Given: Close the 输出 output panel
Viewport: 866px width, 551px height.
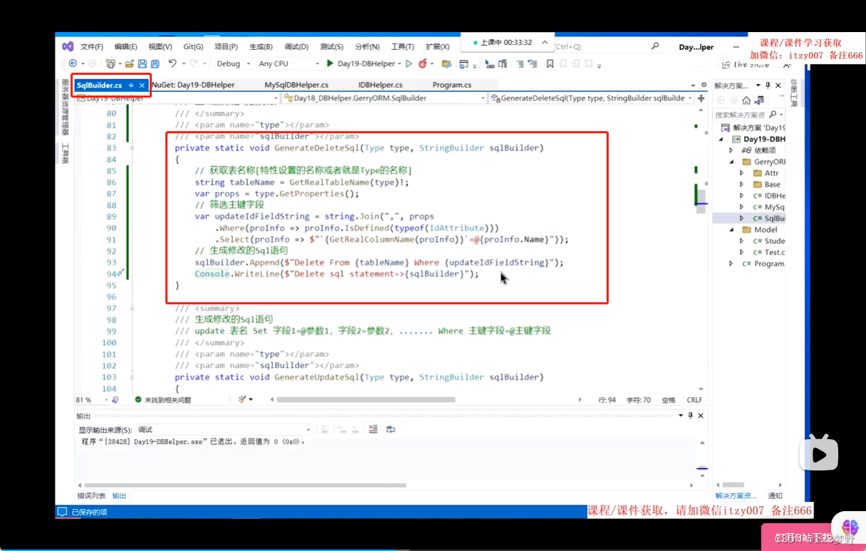Looking at the screenshot, I should (x=700, y=416).
